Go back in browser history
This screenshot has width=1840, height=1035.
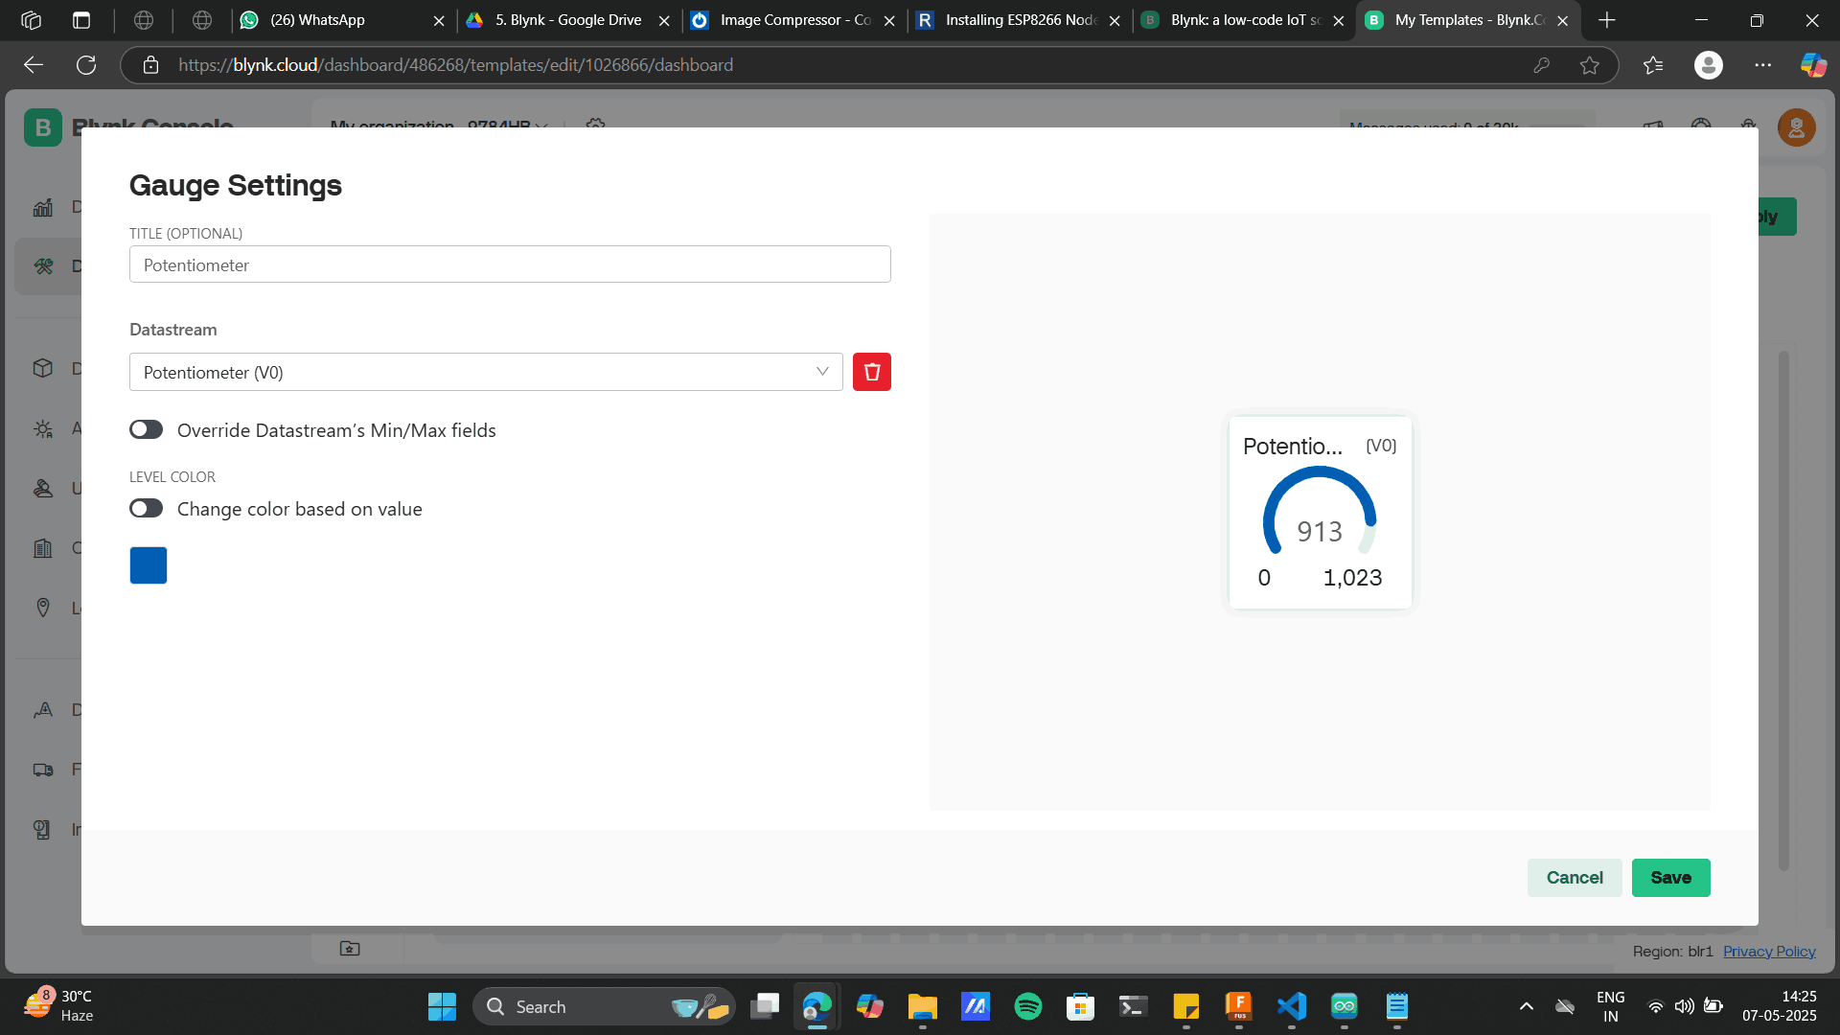[x=34, y=65]
